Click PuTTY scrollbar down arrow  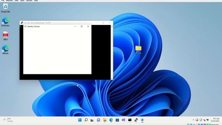(112, 78)
